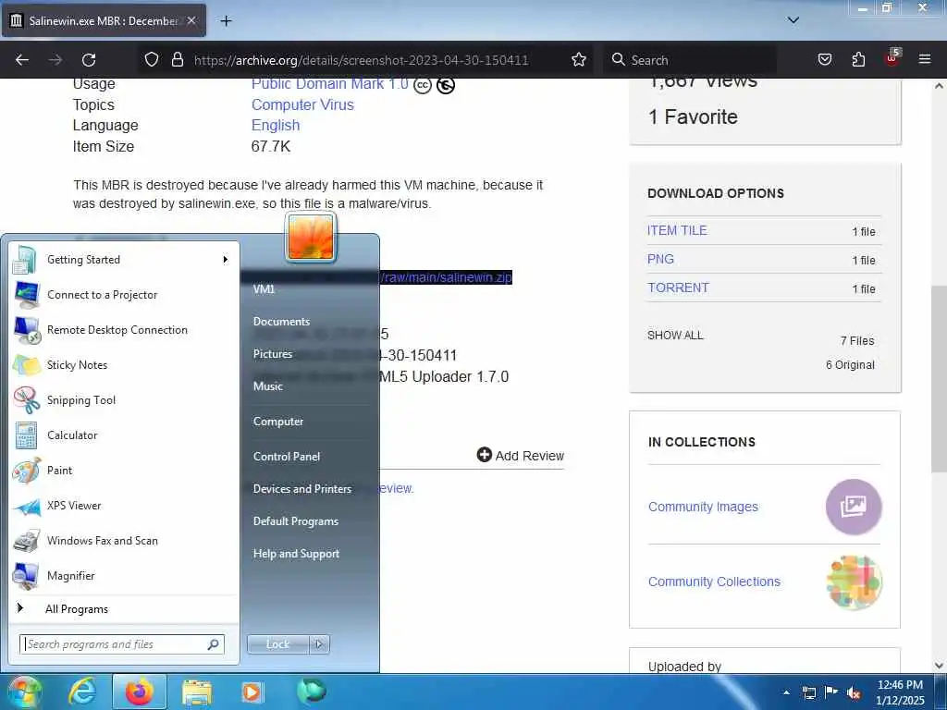Expand All Programs list
Image resolution: width=947 pixels, height=710 pixels.
tap(123, 609)
